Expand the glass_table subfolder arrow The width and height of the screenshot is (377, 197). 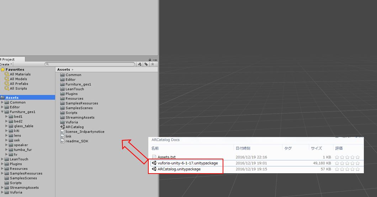click(x=6, y=126)
